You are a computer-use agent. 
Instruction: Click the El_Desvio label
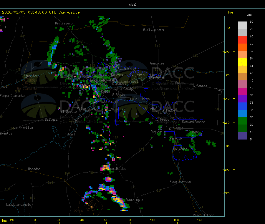click(69, 112)
